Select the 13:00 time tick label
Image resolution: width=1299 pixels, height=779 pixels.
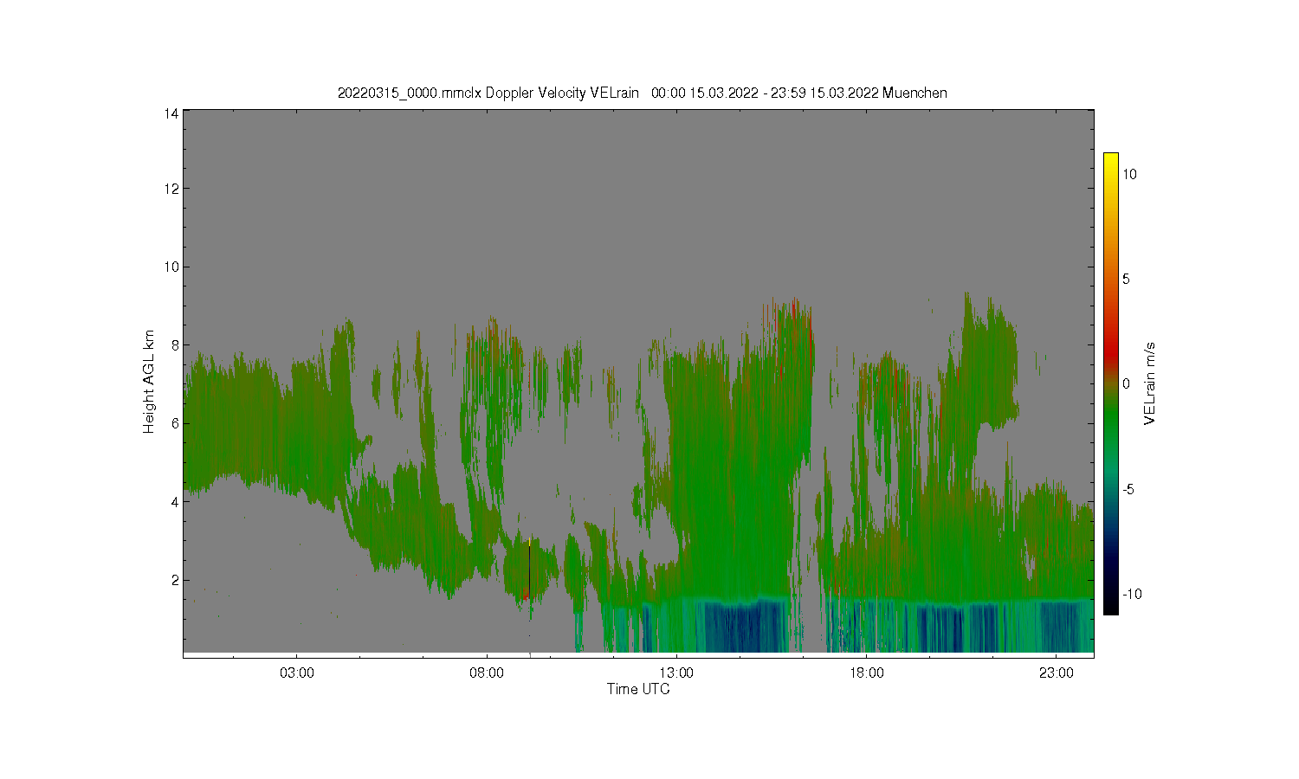676,673
